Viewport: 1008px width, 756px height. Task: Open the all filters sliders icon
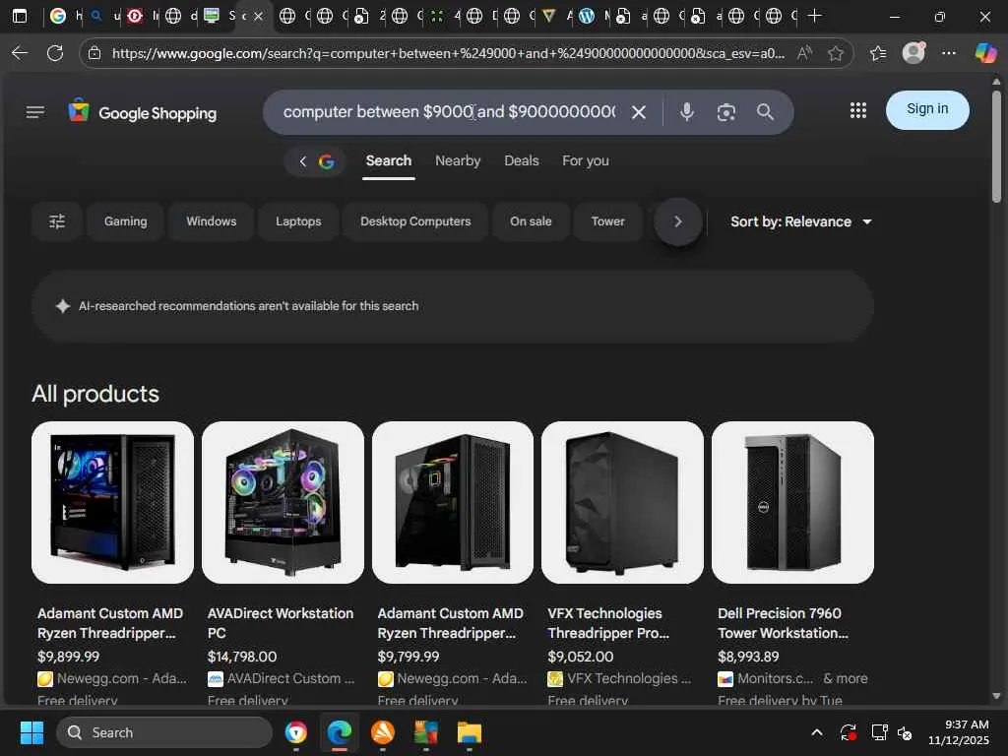click(57, 221)
